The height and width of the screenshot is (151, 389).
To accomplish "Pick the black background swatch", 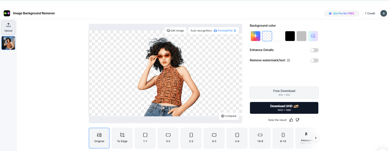I will pos(290,36).
